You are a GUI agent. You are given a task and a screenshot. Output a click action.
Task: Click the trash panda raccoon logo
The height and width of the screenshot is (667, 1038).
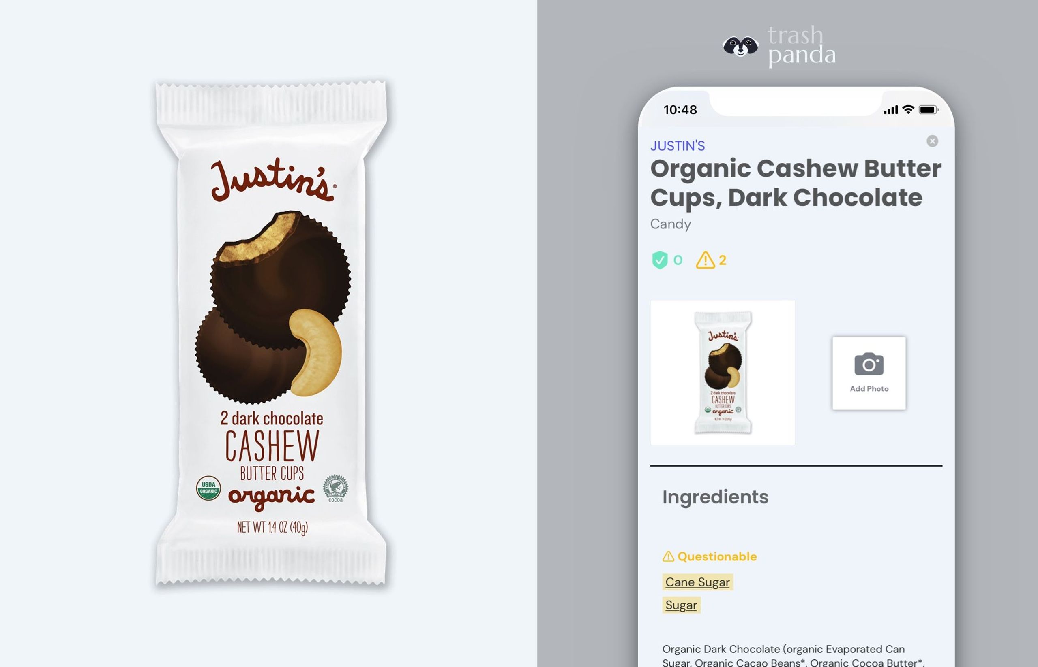coord(740,46)
